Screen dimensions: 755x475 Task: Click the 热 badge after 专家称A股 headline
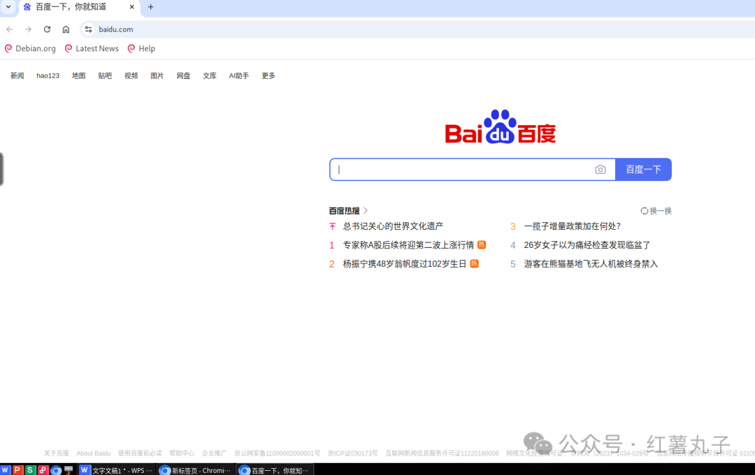[482, 245]
